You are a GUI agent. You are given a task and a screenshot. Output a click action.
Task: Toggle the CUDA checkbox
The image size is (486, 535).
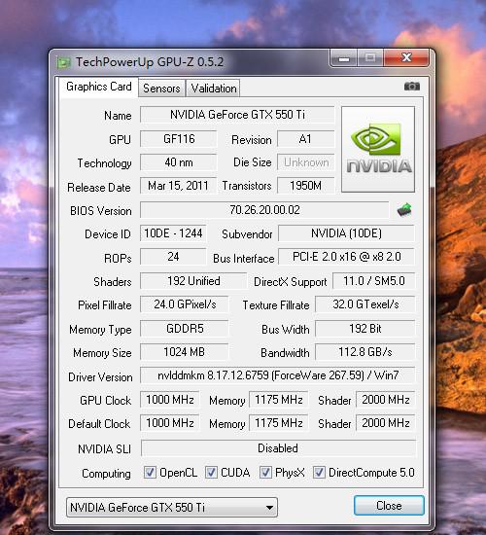click(211, 473)
